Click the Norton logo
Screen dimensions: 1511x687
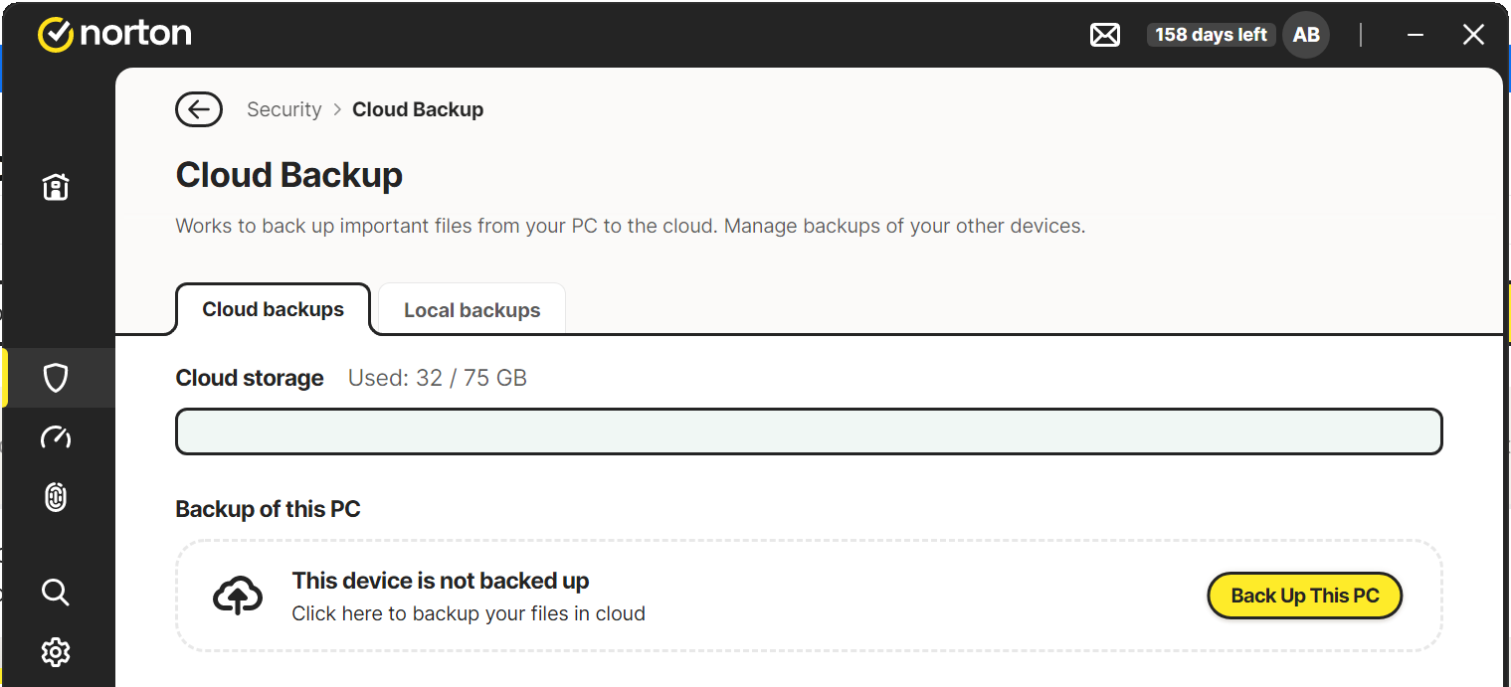(x=114, y=34)
